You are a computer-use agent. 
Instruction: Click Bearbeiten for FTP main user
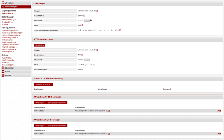[x=39, y=45]
